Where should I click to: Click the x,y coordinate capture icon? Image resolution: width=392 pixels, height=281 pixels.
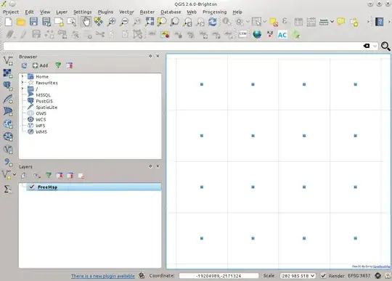point(270,34)
